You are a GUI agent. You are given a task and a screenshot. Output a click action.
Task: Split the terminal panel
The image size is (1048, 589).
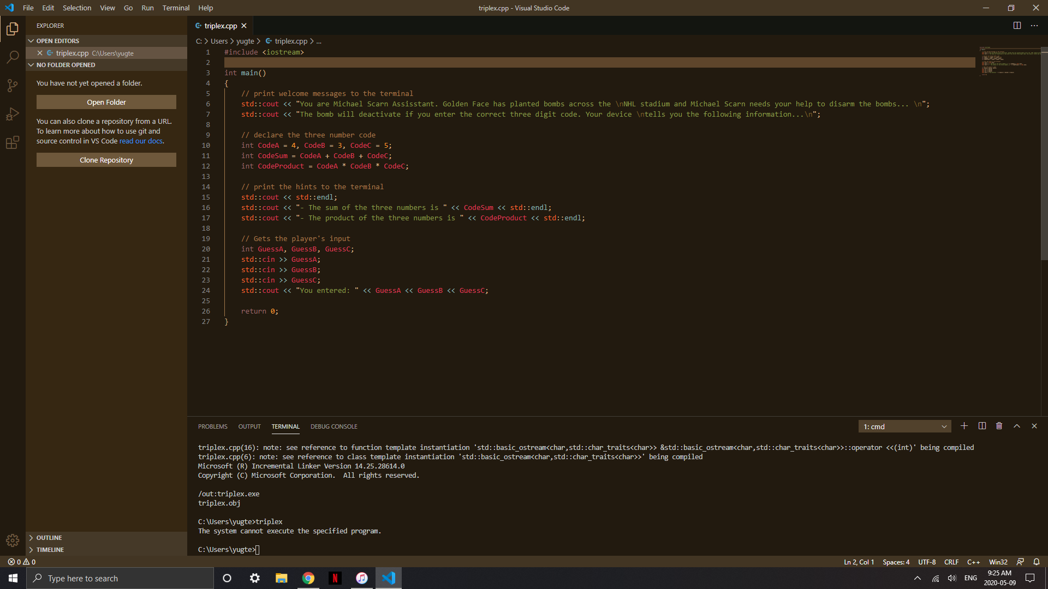click(x=982, y=426)
